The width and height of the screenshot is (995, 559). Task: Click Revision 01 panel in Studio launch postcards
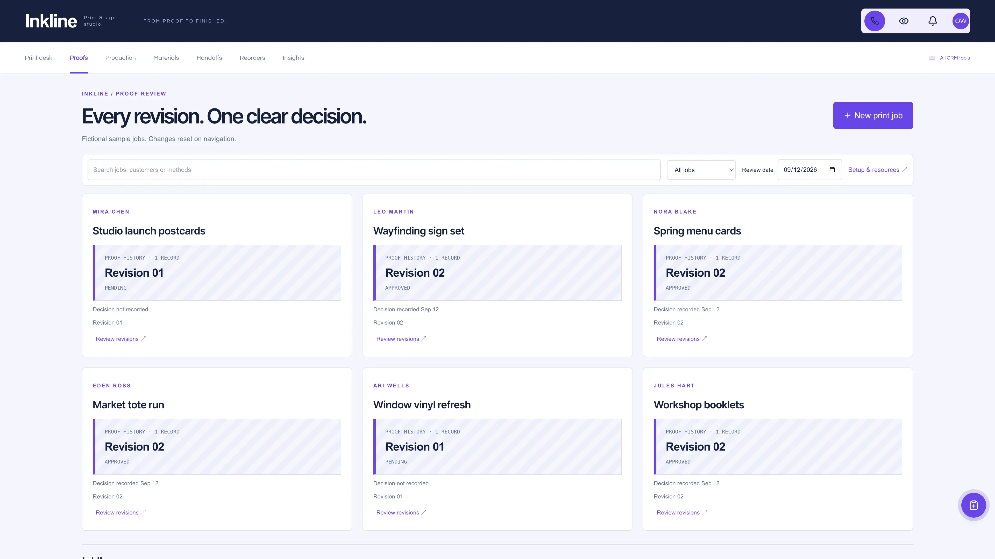217,273
